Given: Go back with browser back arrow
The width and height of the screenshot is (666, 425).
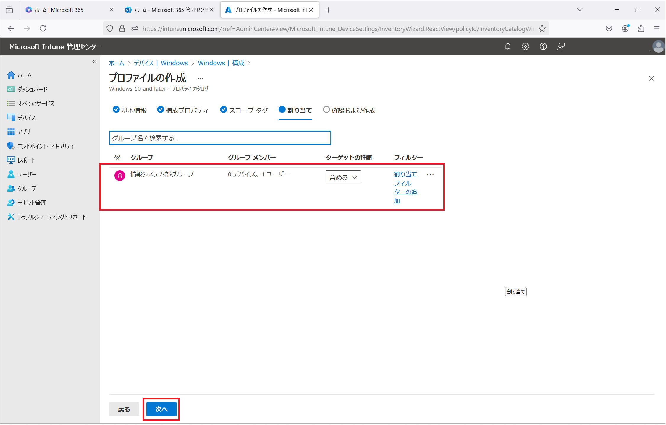Looking at the screenshot, I should point(11,28).
